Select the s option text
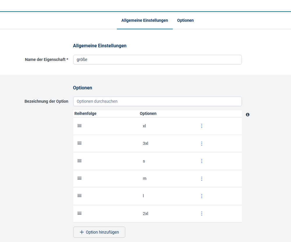 [x=144, y=161]
